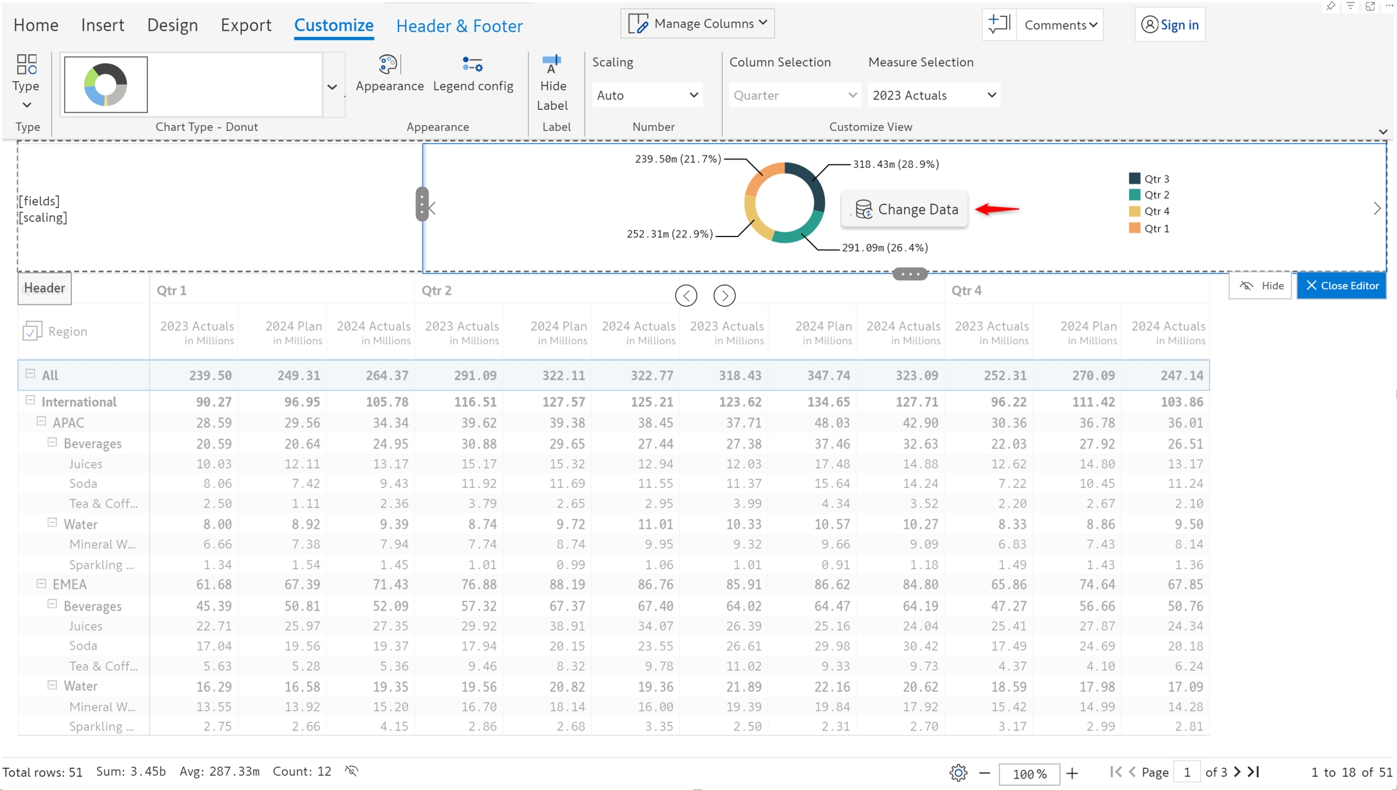
Task: Click the Hide editor toggle
Action: (x=1261, y=286)
